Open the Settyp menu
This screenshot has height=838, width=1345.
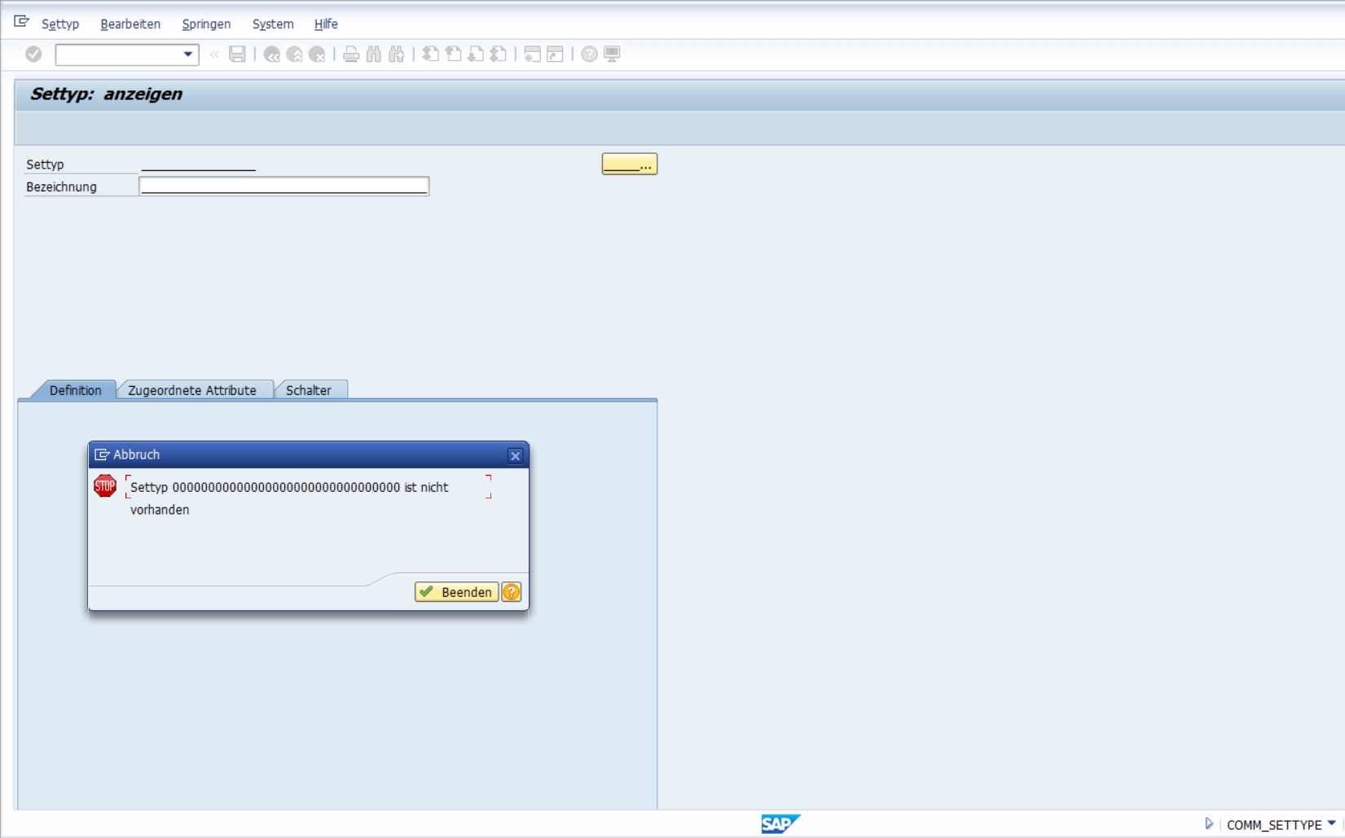[x=60, y=24]
